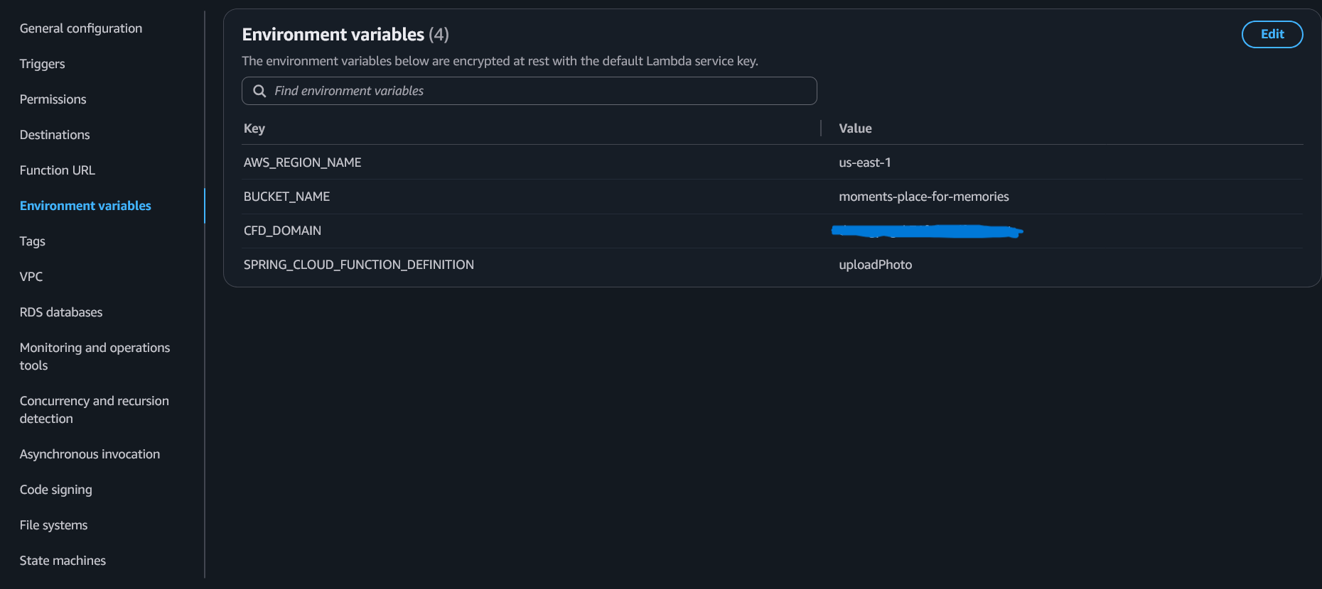
Task: Open General configuration section
Action: [81, 28]
